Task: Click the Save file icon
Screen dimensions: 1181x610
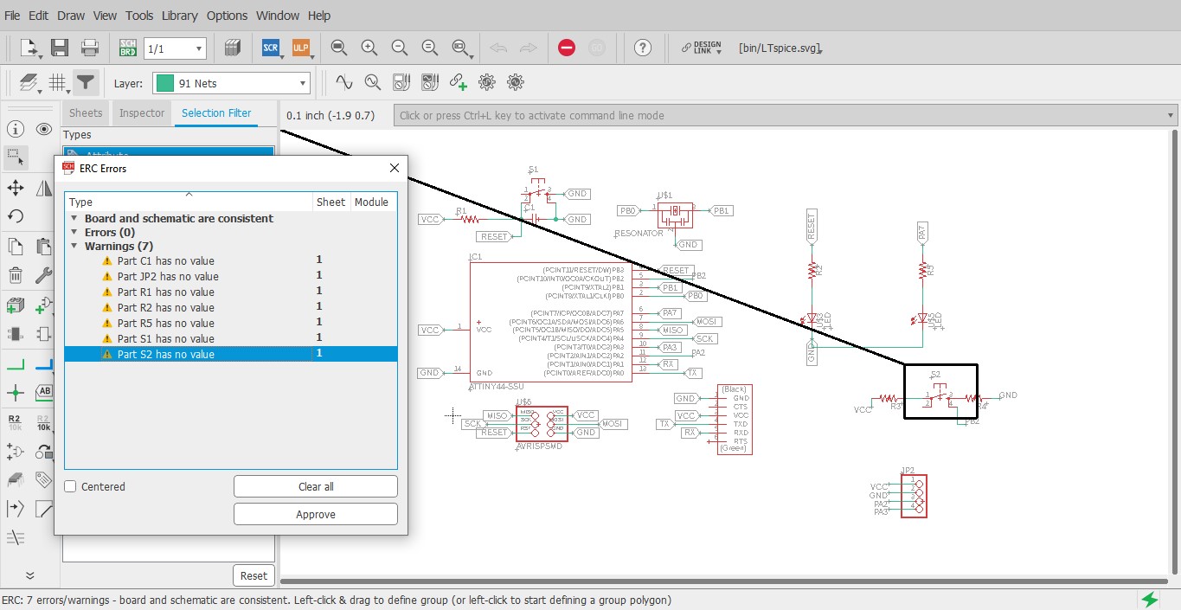Action: (60, 48)
